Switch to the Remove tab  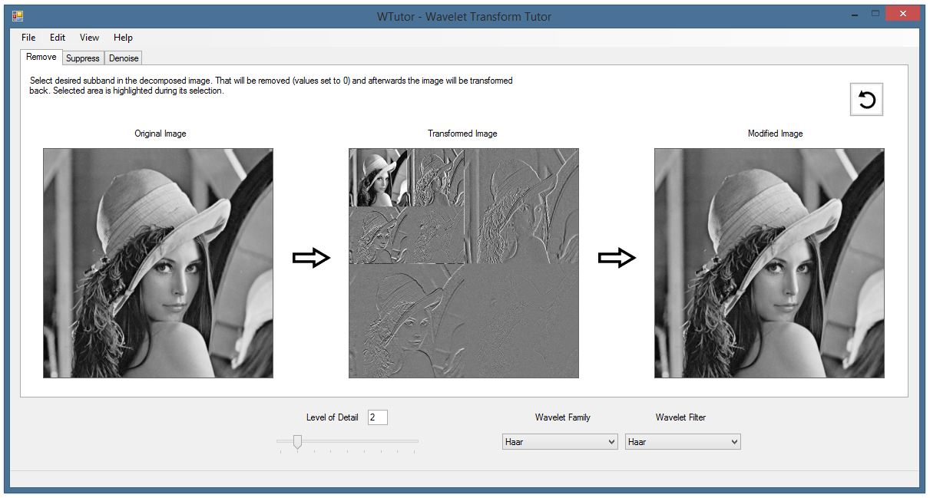[41, 57]
